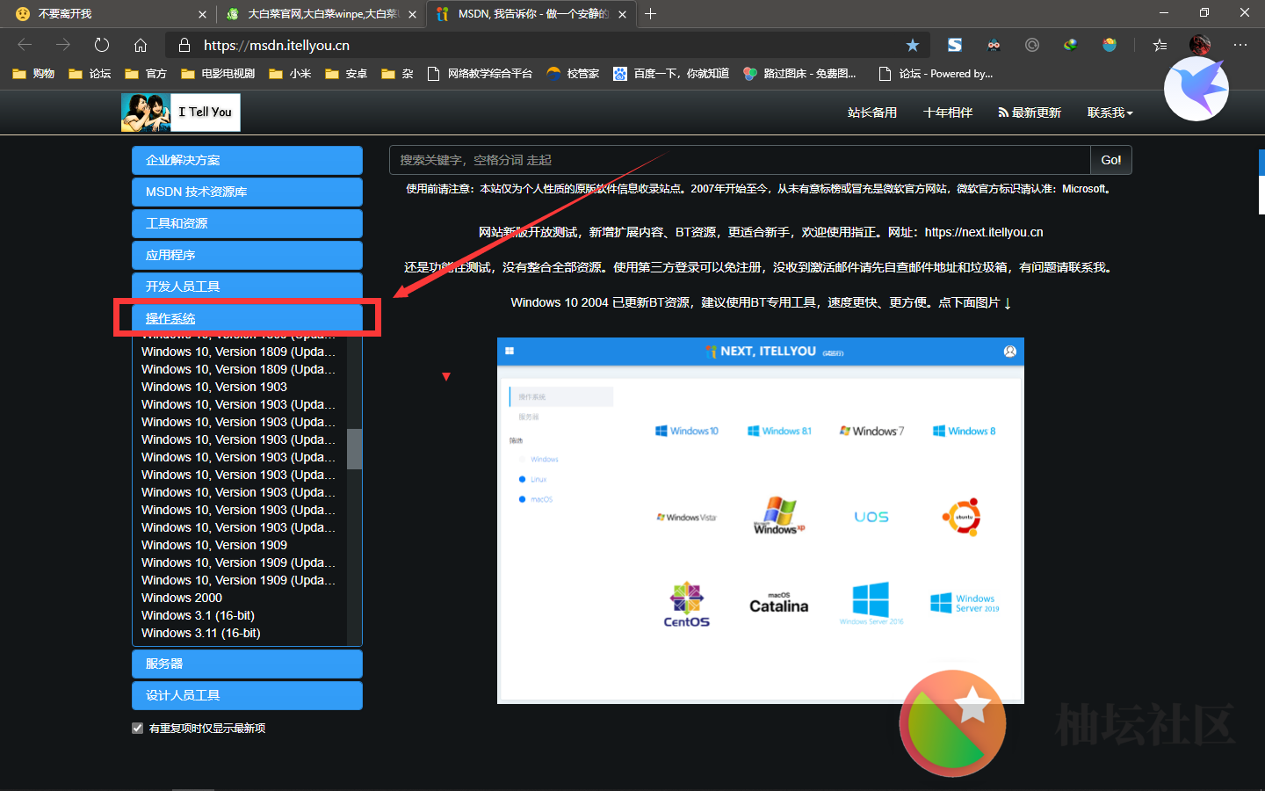This screenshot has width=1265, height=791.
Task: Toggle favorite star in address bar
Action: 913,45
